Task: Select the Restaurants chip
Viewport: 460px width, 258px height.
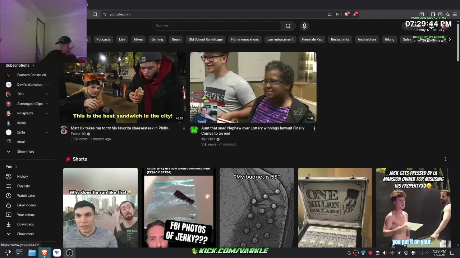Action: (340, 39)
